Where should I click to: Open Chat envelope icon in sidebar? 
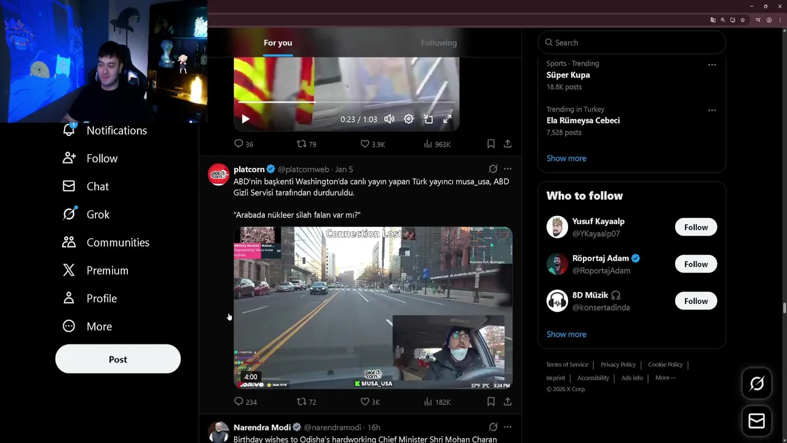click(x=69, y=186)
